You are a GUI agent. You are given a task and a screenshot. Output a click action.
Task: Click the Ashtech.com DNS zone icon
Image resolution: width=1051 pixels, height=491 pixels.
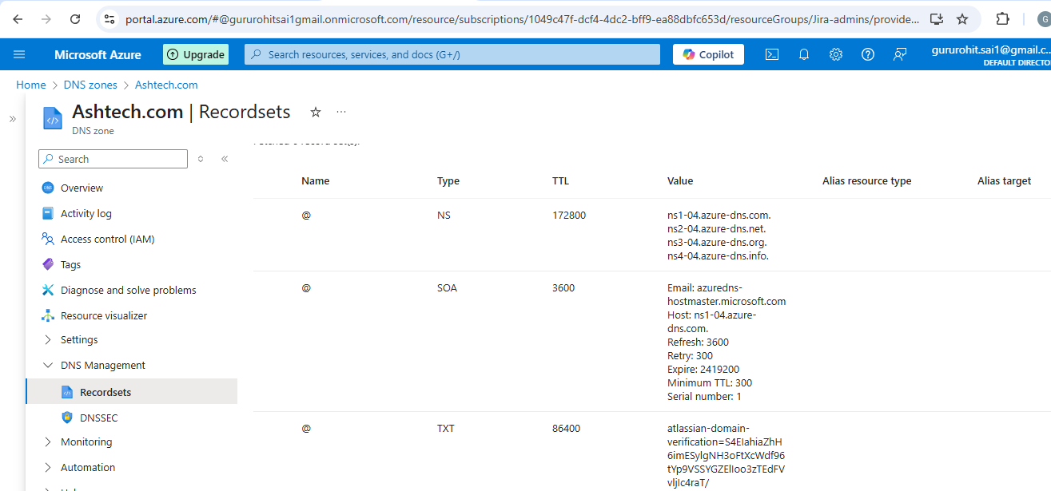coord(52,120)
